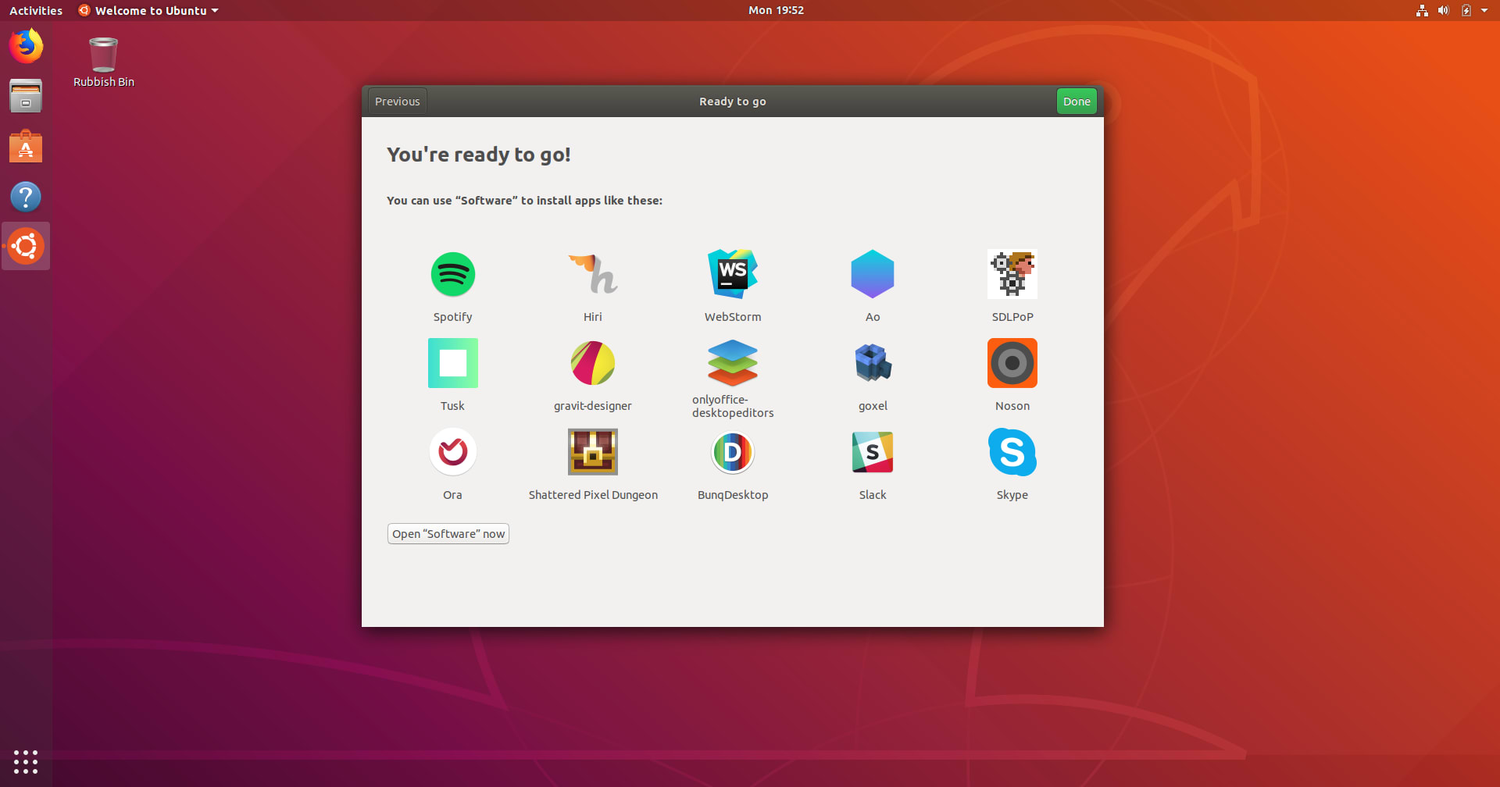The image size is (1500, 787).
Task: Select the goxel voxel icon
Action: pos(873,363)
